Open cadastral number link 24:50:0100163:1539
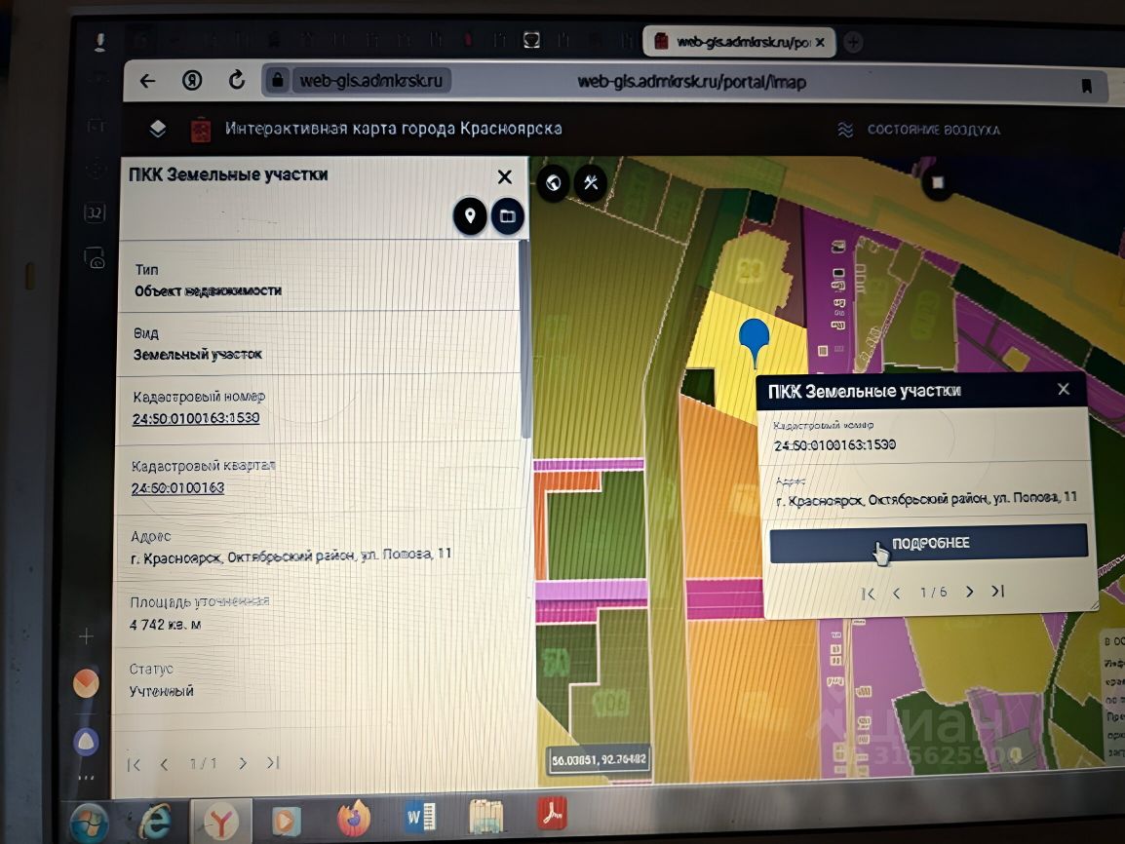 tap(196, 418)
